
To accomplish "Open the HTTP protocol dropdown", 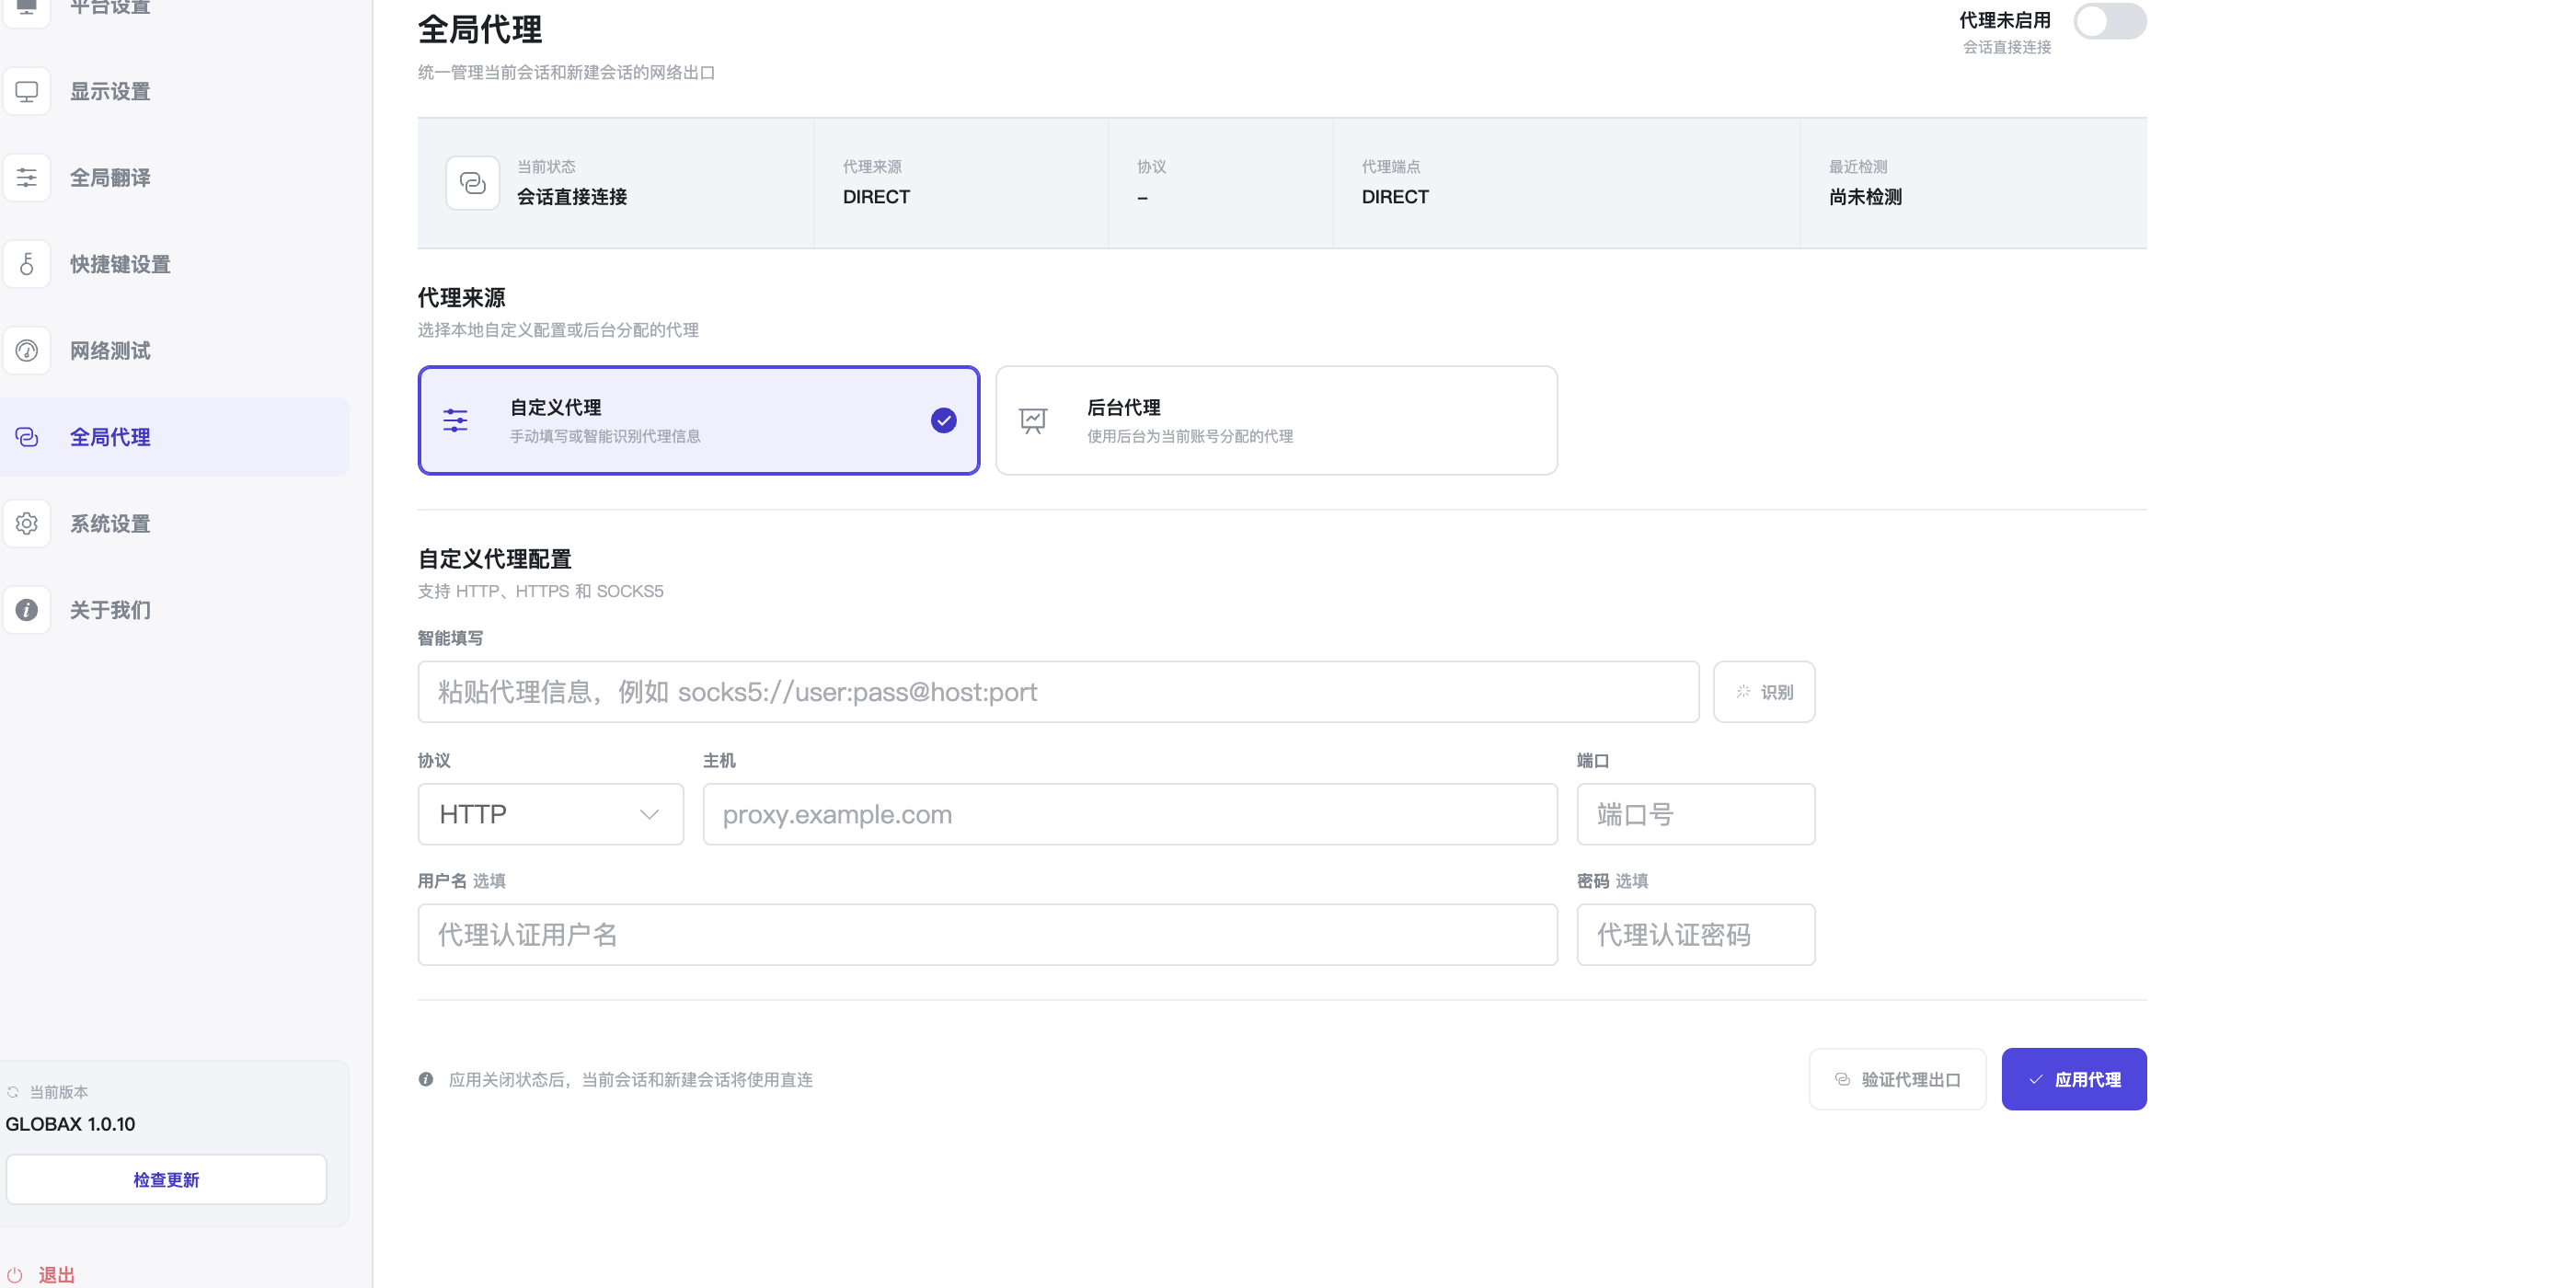I will [x=550, y=814].
